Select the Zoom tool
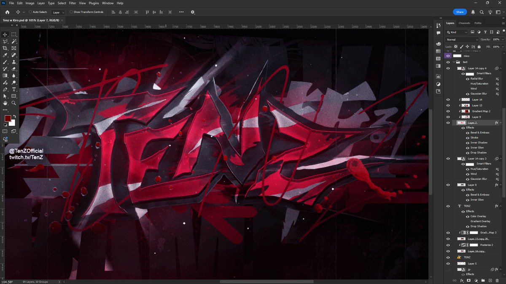Viewport: 506px width, 284px height. coord(14,103)
